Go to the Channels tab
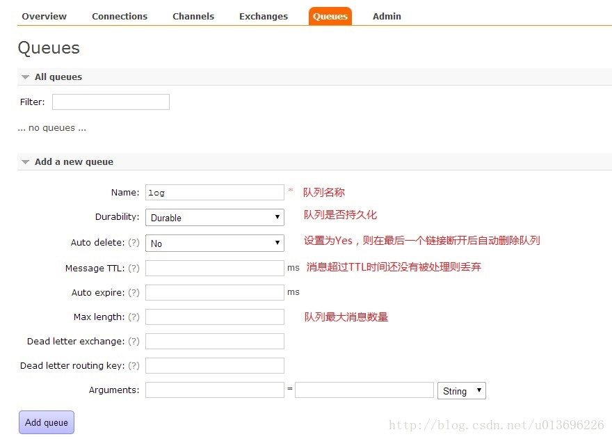612x439 pixels. point(193,17)
